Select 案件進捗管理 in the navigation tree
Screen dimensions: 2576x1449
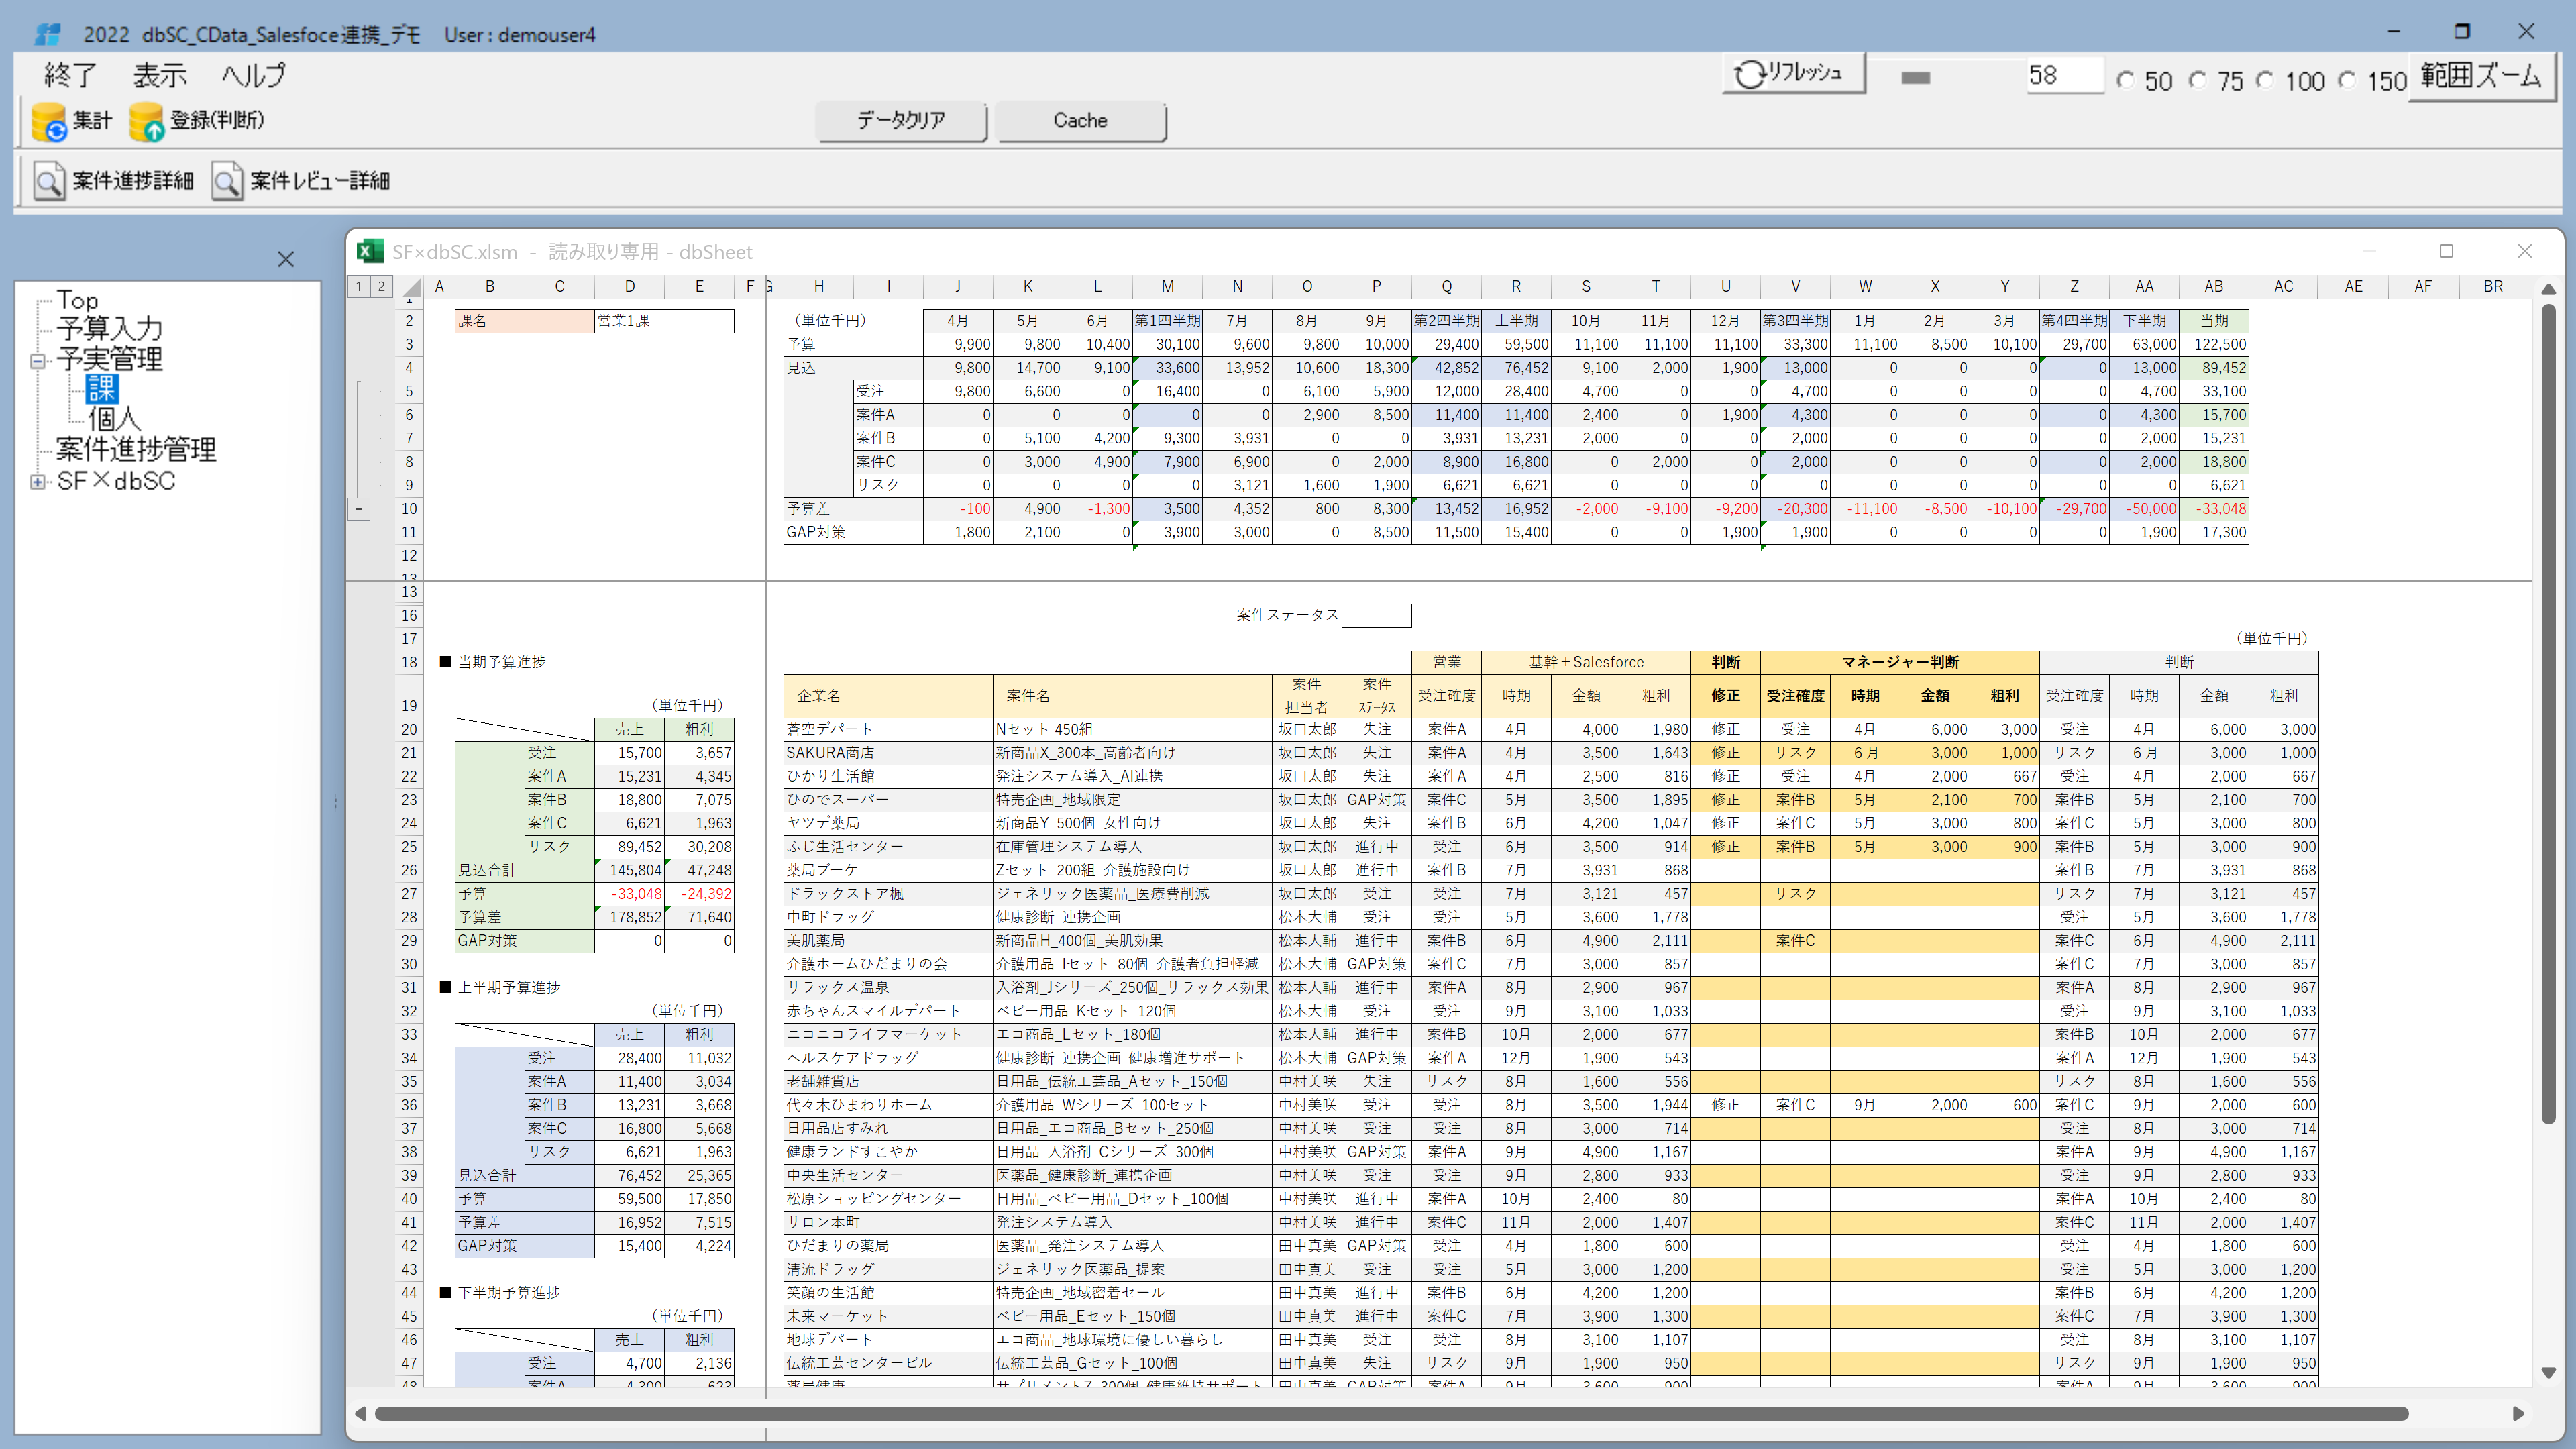point(136,449)
